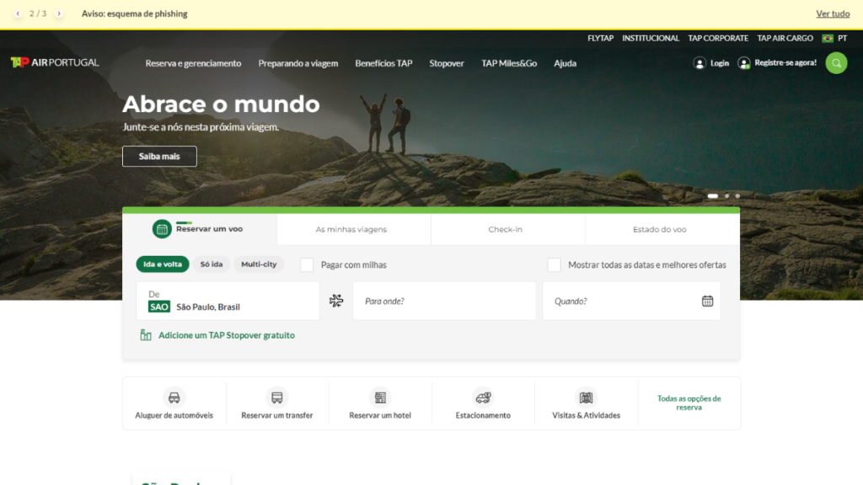Open the INSTITUCIONAL top menu link
The height and width of the screenshot is (485, 863).
pos(651,39)
